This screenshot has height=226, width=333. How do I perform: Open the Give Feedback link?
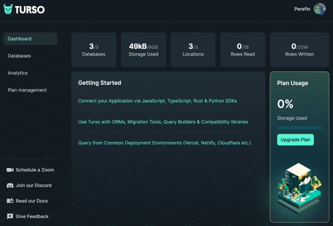(32, 216)
